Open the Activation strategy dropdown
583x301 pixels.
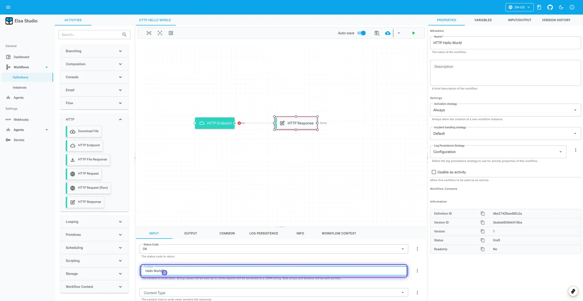click(x=505, y=110)
